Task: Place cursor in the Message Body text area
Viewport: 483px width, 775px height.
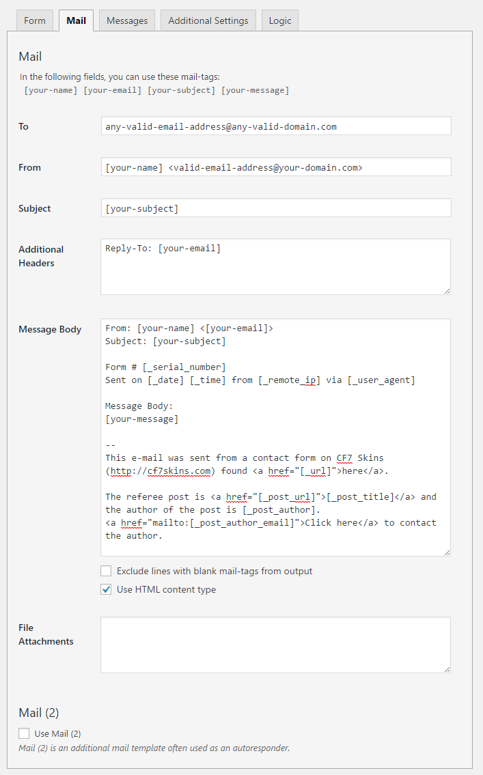Action: [x=275, y=437]
